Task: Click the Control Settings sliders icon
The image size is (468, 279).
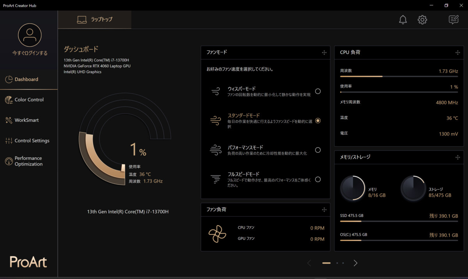Action: tap(9, 141)
